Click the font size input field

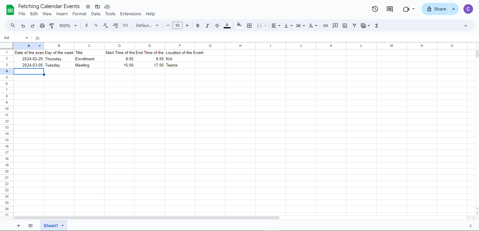tap(178, 25)
